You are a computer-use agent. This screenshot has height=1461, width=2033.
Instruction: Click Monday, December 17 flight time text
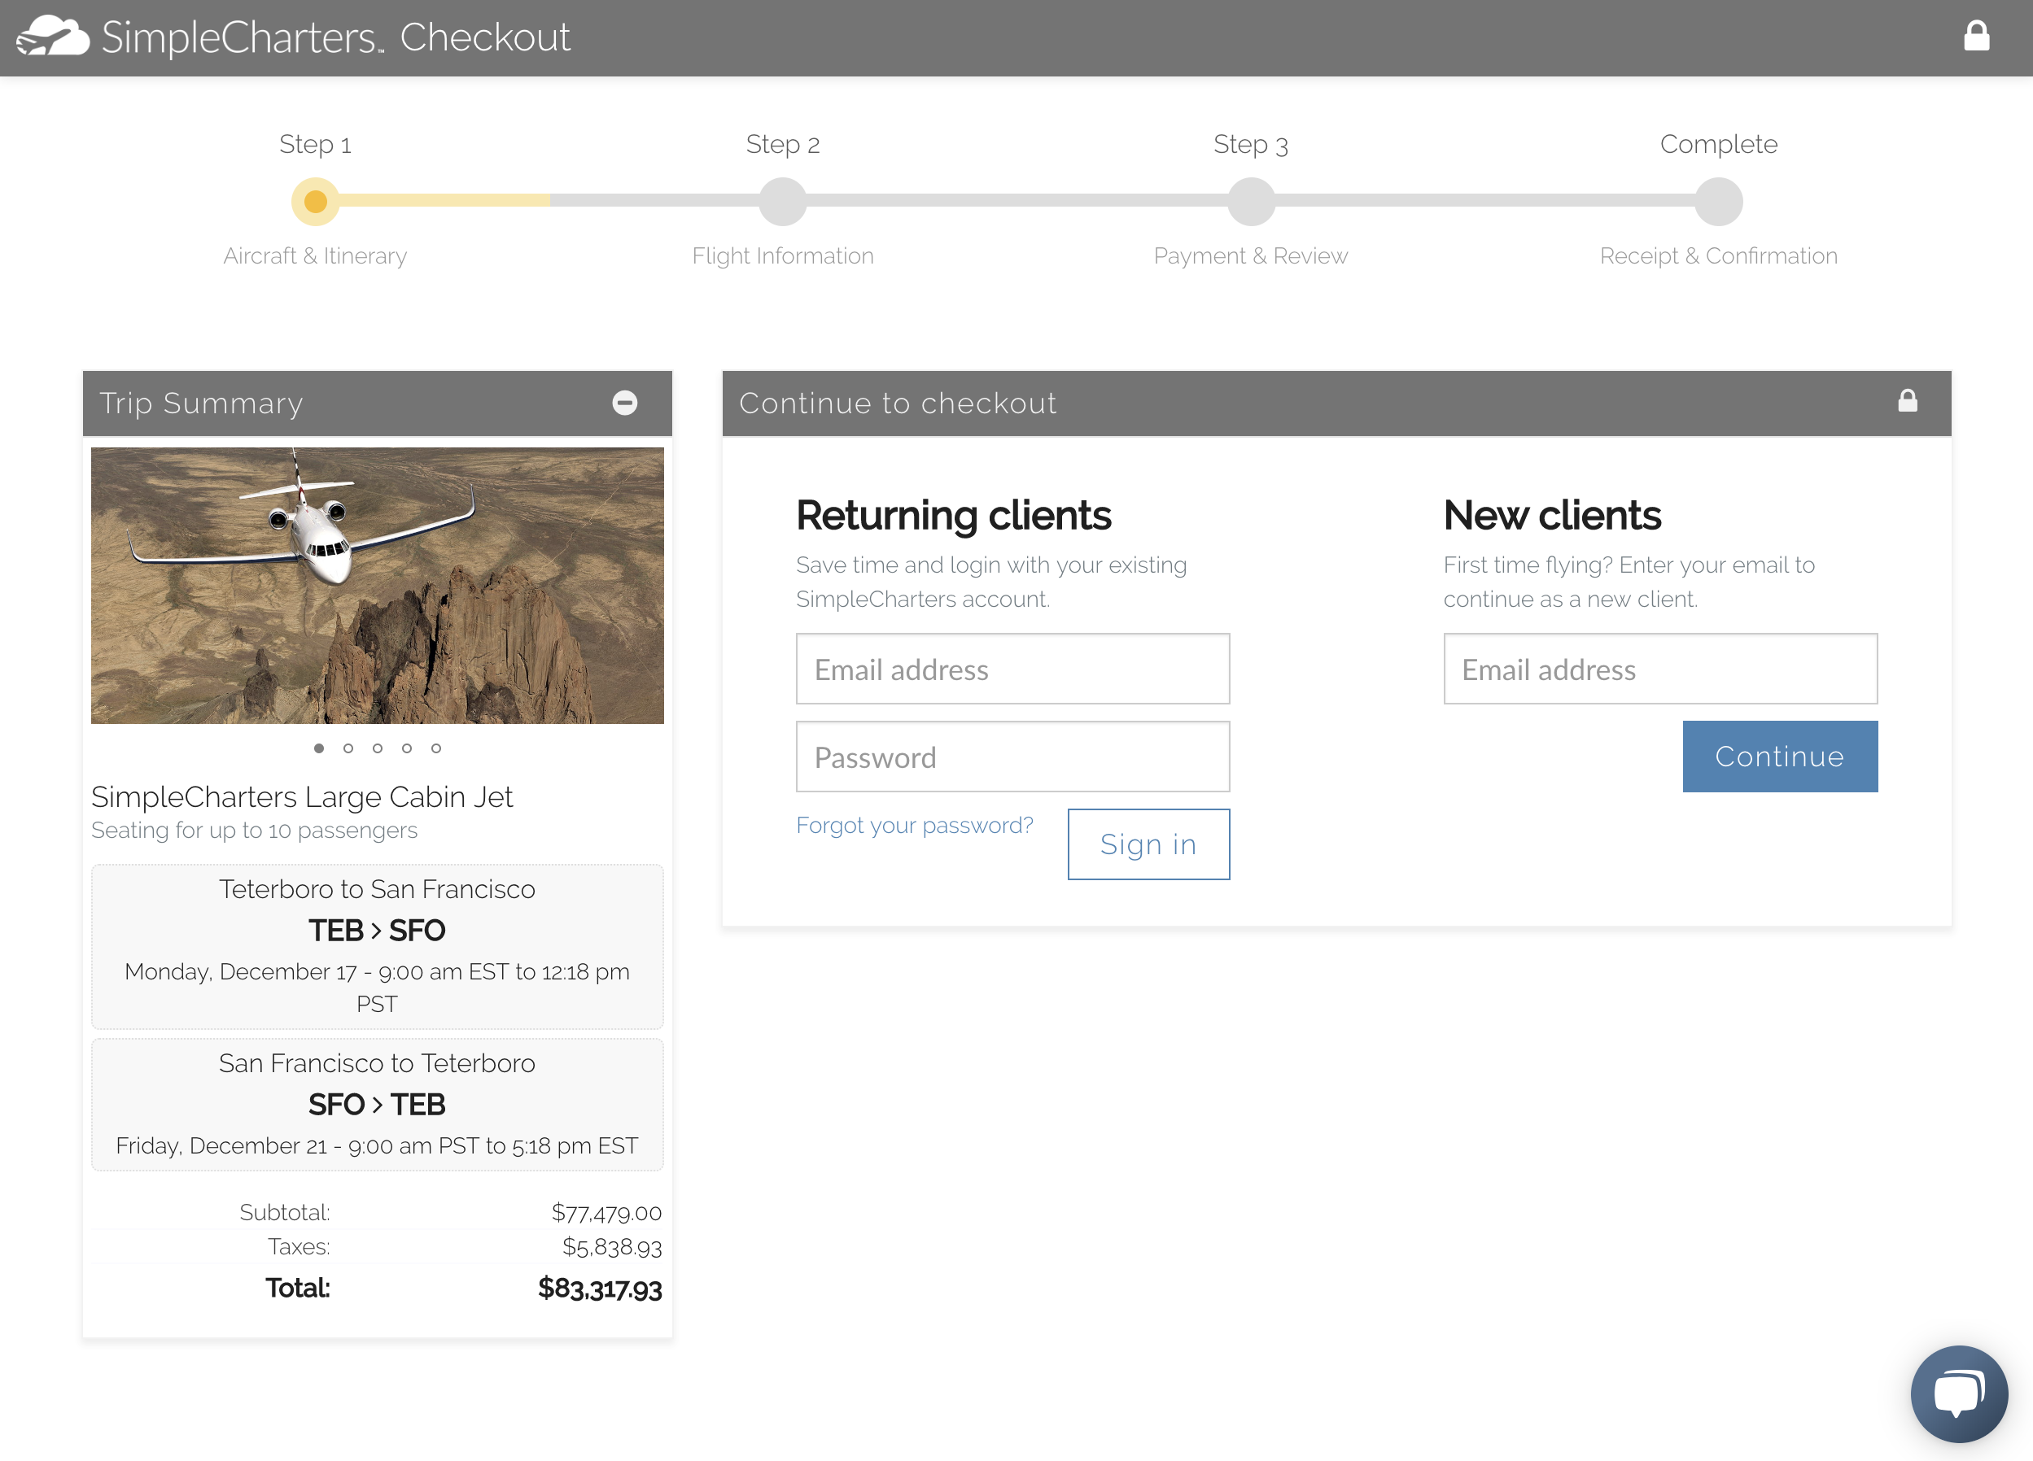[378, 988]
